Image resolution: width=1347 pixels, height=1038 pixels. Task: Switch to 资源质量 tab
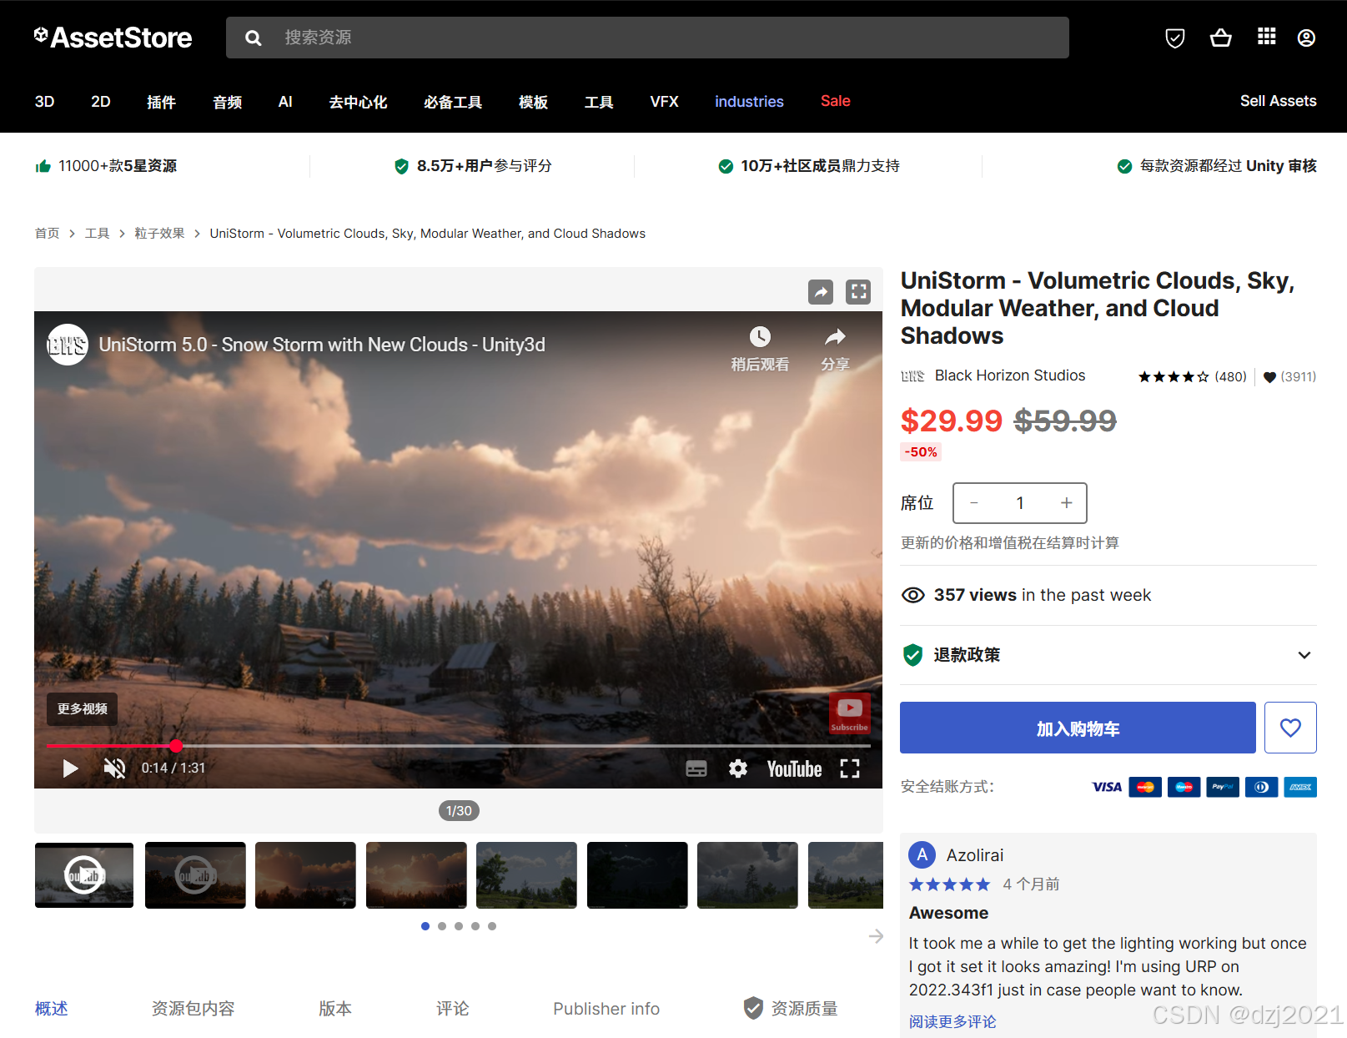(791, 1009)
